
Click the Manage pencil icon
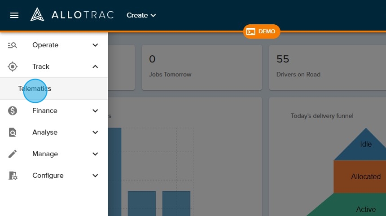13,154
